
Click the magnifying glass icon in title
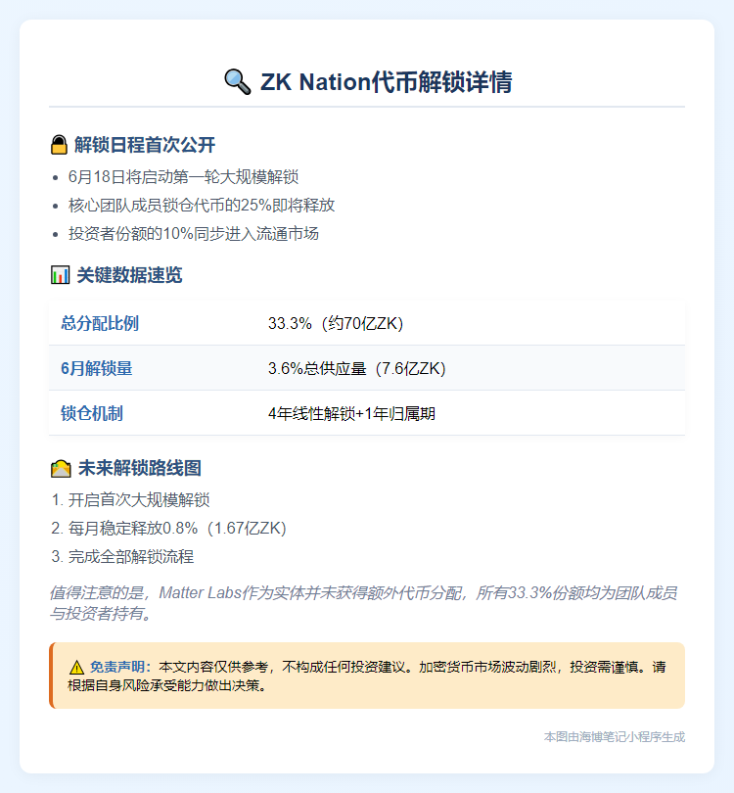[237, 82]
